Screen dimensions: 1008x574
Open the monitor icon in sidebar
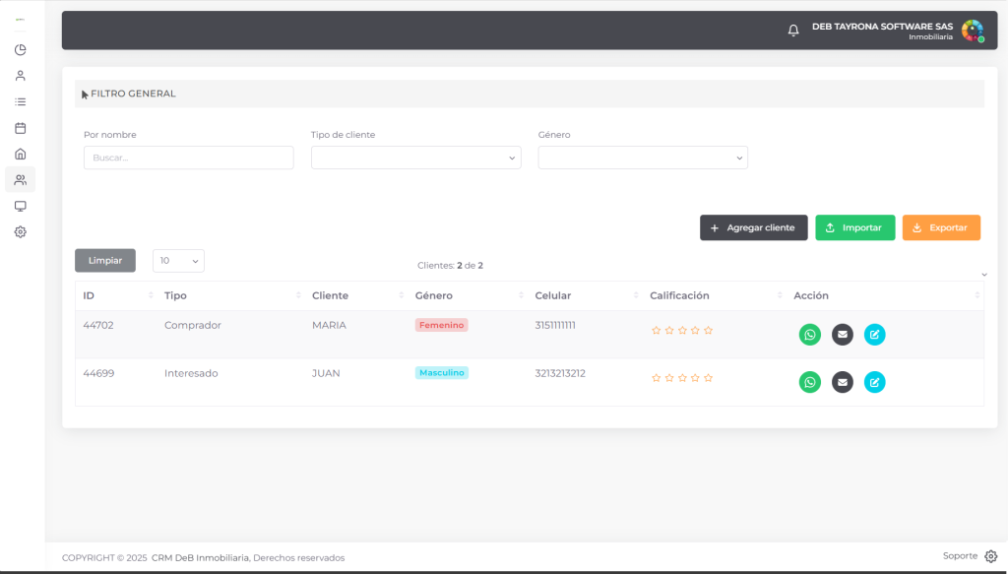pos(20,206)
